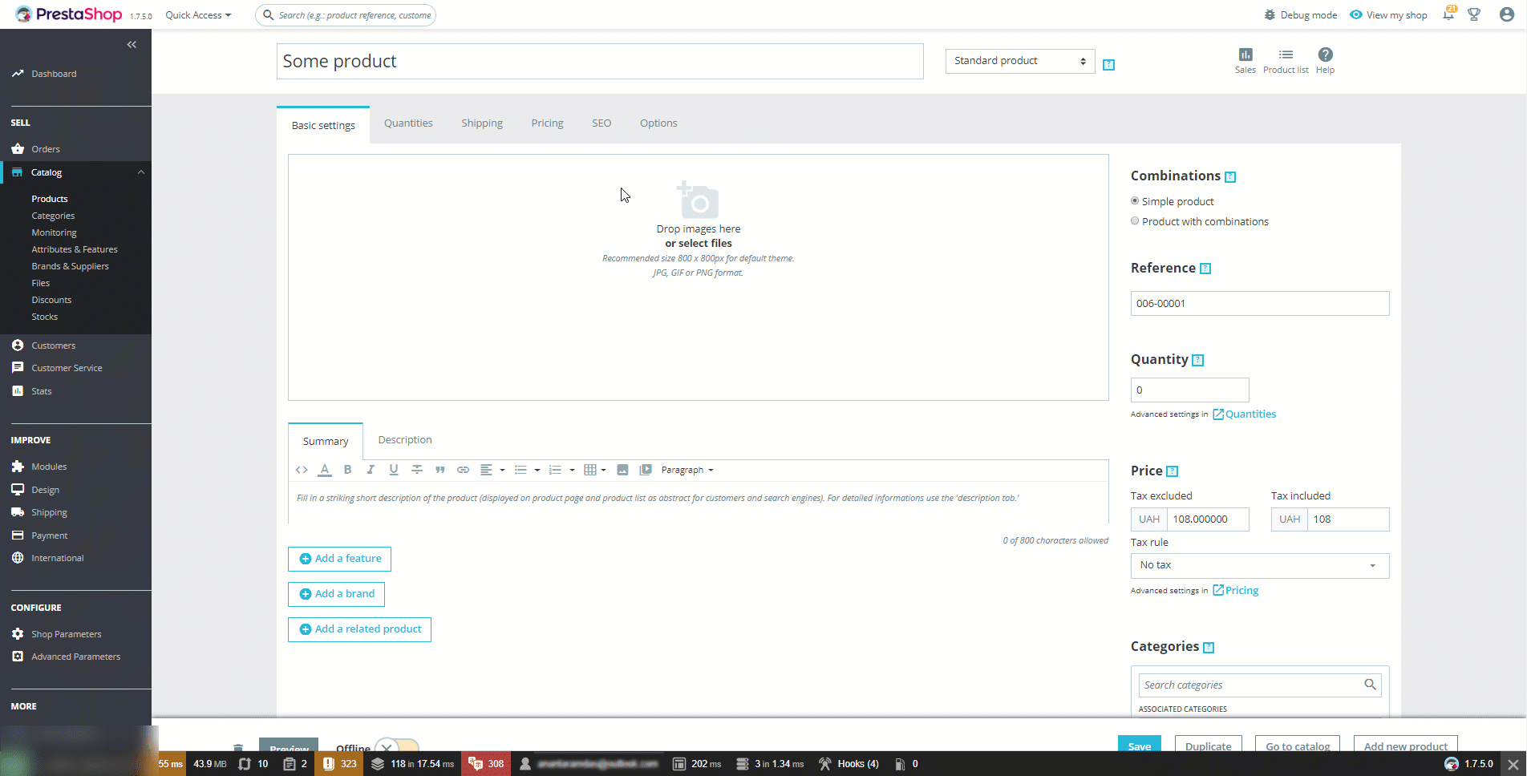This screenshot has height=776, width=1527.
Task: Open the notifications bell
Action: coord(1448,14)
